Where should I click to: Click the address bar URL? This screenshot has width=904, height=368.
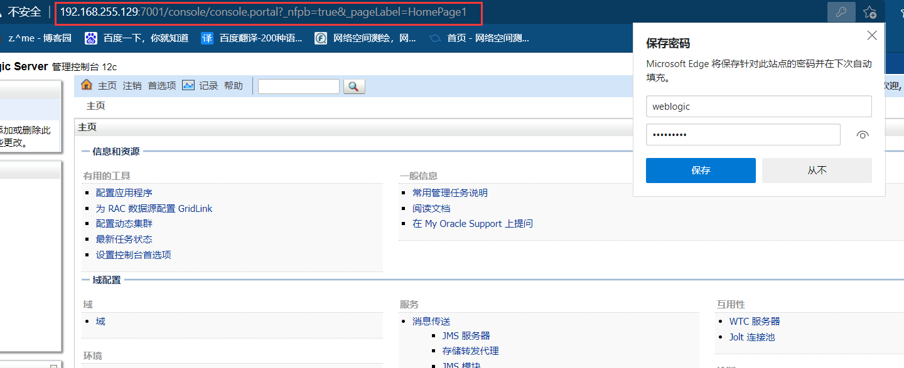(264, 12)
